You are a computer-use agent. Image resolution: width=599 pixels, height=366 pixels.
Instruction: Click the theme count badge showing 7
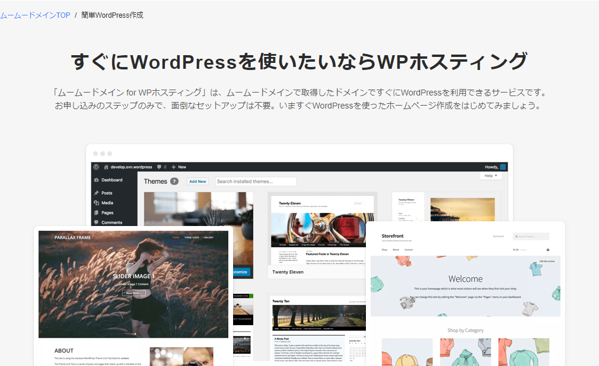[x=174, y=182]
